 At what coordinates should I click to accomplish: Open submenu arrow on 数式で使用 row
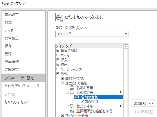pyautogui.click(x=121, y=106)
